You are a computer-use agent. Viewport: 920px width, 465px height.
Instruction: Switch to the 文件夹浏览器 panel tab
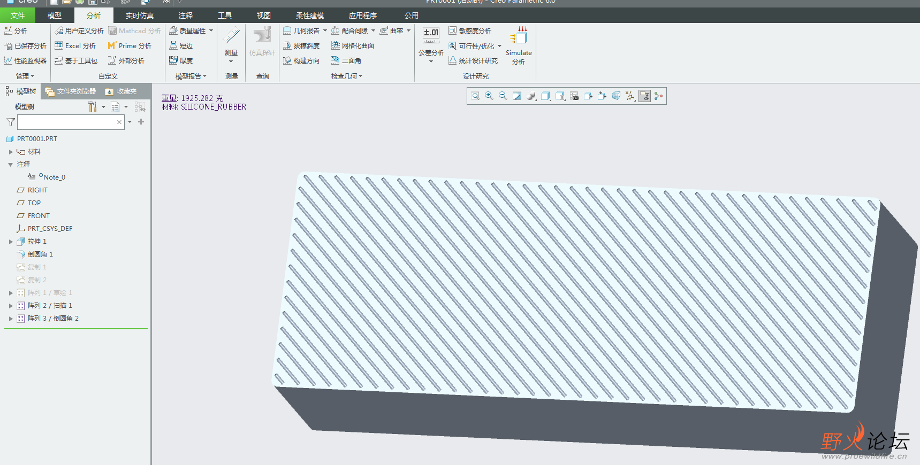click(71, 91)
